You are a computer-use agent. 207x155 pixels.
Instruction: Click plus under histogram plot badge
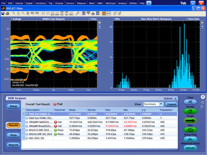click(x=202, y=27)
